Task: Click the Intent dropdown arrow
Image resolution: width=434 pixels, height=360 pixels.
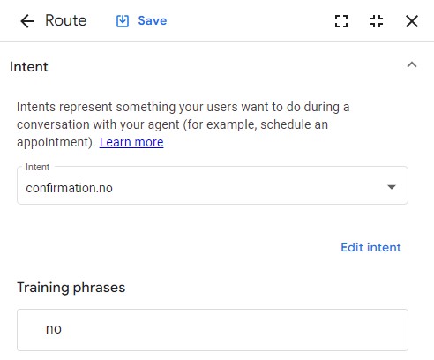Action: (392, 187)
